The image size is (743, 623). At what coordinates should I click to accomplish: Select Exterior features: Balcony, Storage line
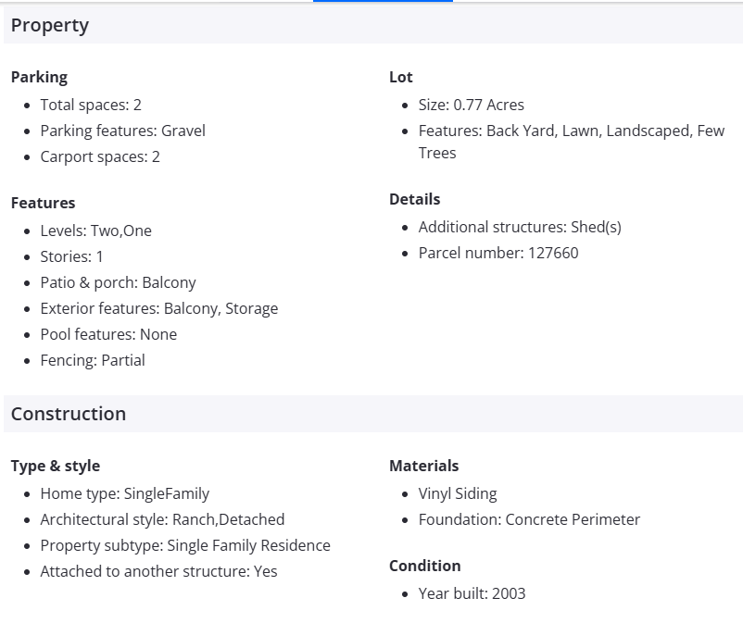click(x=158, y=308)
